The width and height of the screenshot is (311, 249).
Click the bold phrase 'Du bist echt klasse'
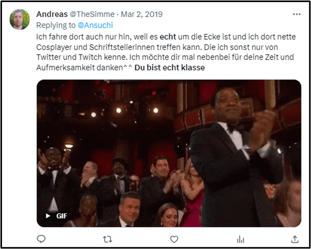169,68
